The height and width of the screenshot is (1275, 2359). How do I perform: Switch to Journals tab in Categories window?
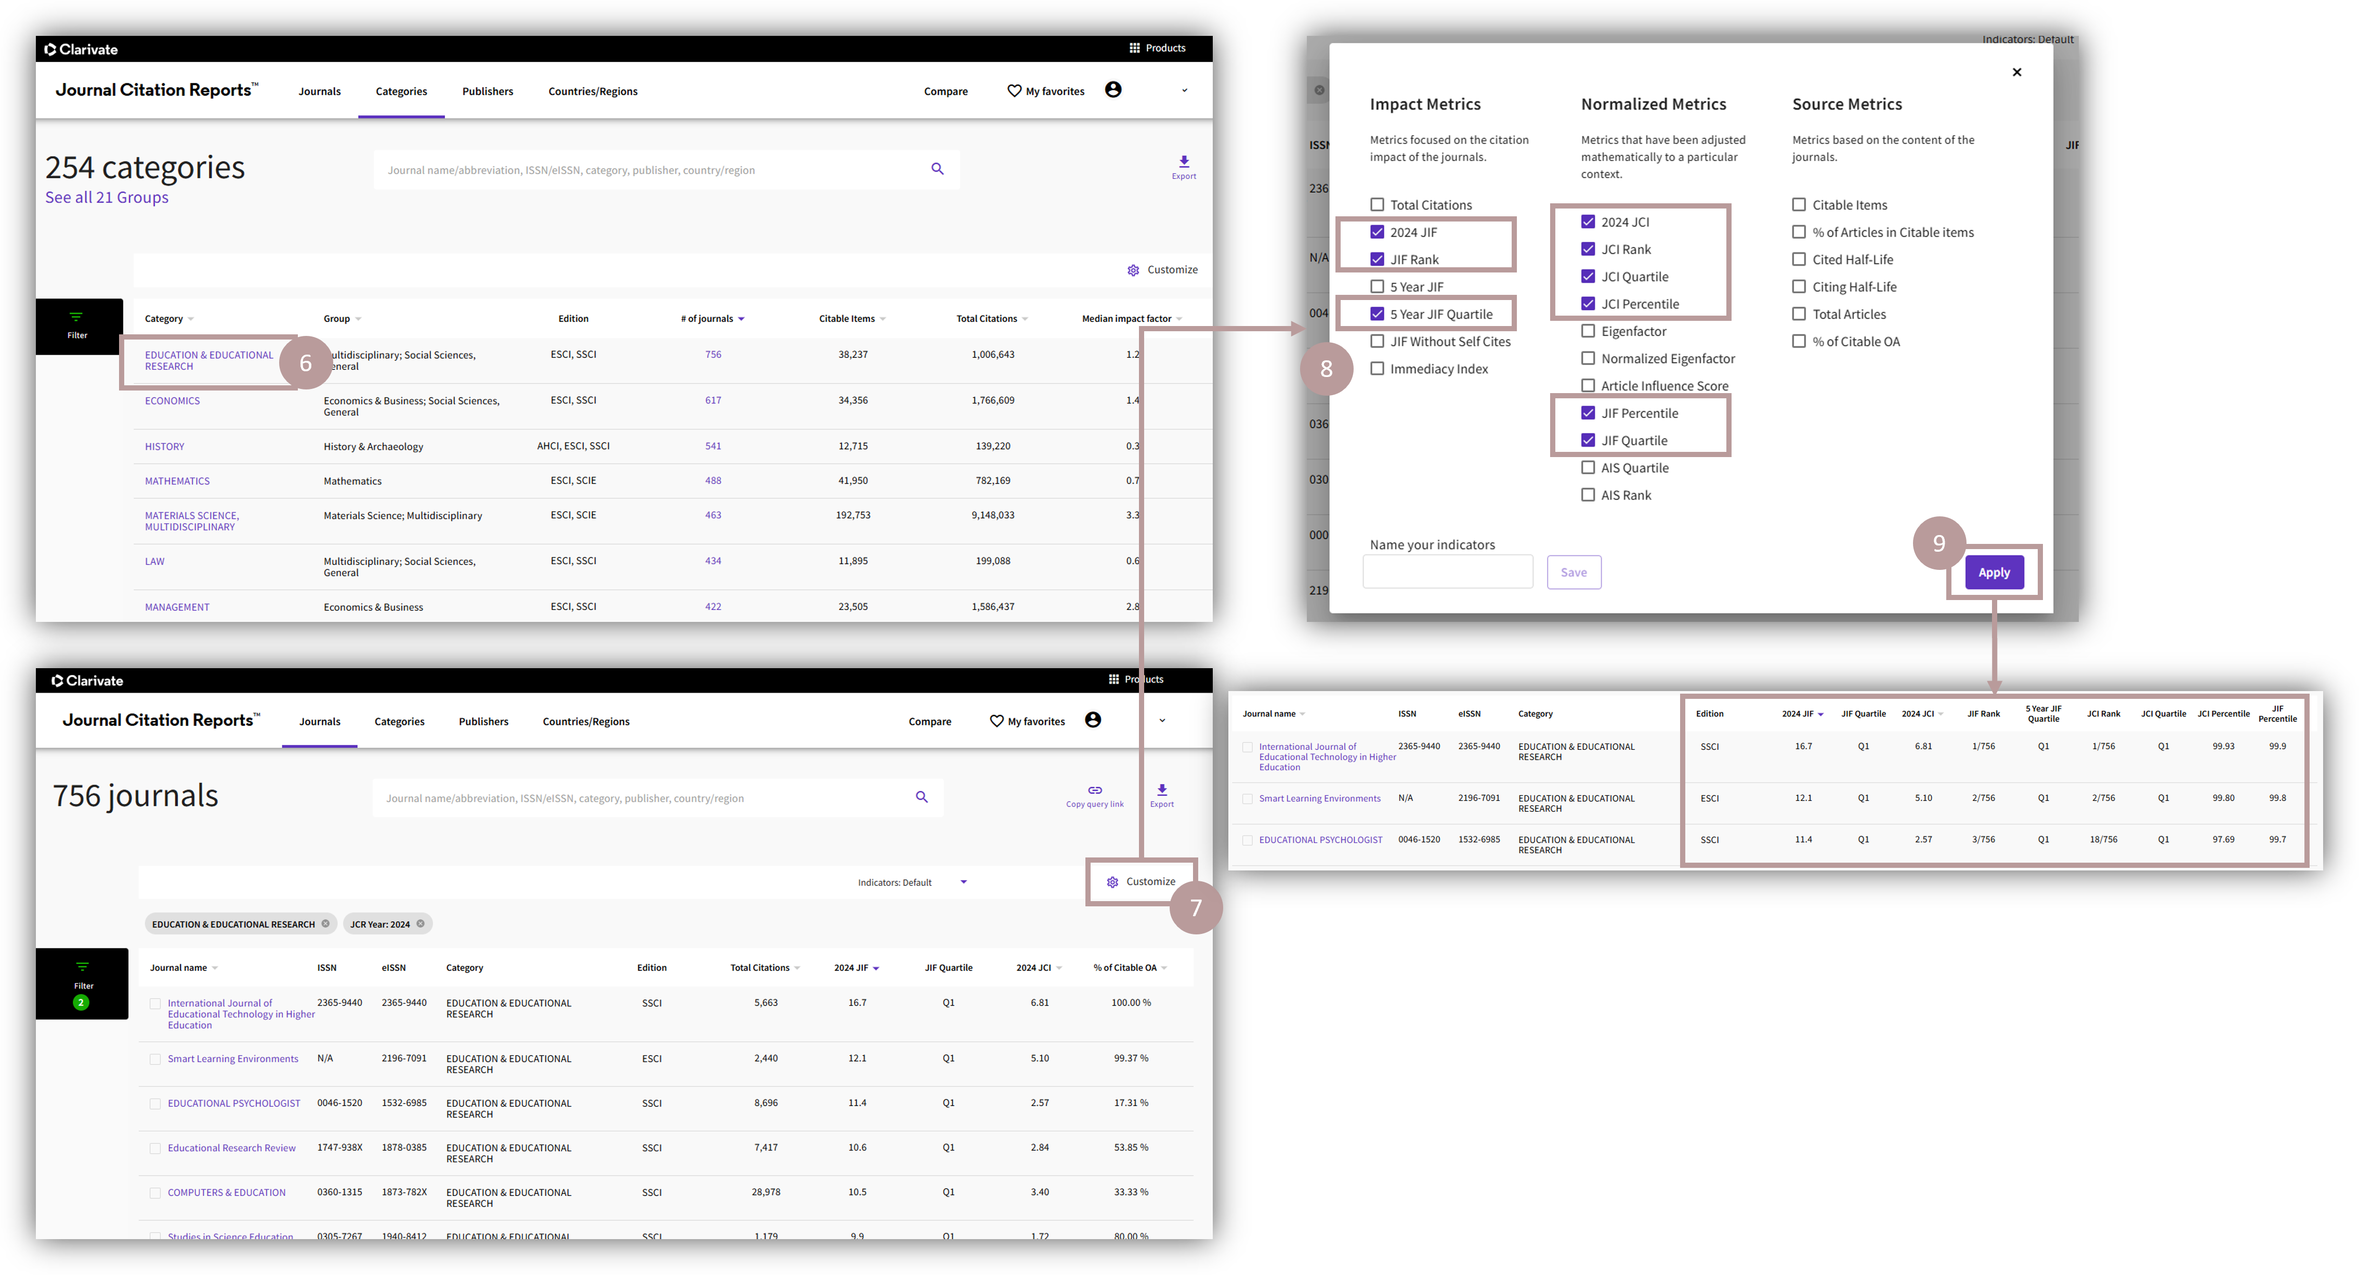pyautogui.click(x=319, y=90)
